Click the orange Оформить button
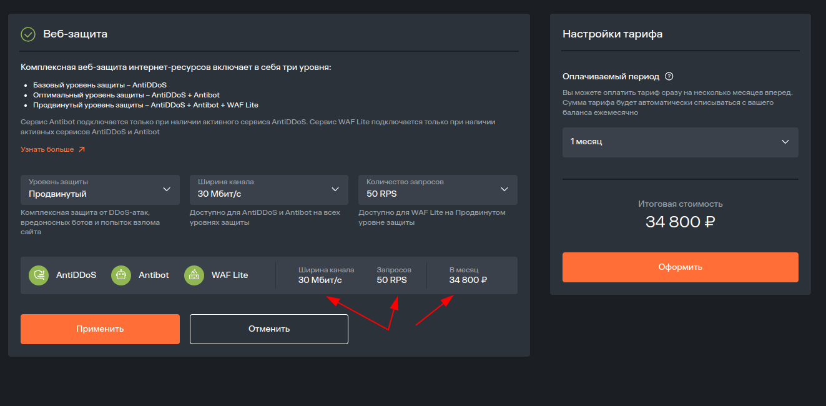Viewport: 826px width, 406px height. tap(681, 267)
